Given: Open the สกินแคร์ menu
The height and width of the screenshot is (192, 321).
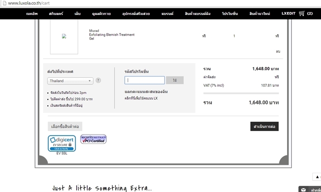Looking at the screenshot, I should click(x=56, y=14).
